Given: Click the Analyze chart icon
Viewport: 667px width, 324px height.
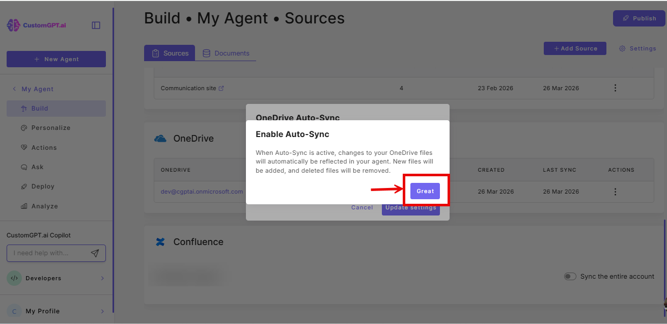Looking at the screenshot, I should 24,206.
